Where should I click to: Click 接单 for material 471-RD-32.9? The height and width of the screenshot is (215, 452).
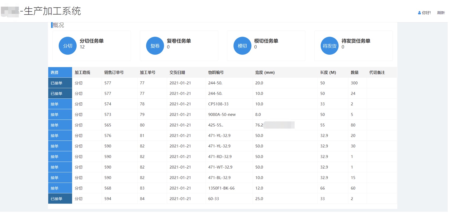pyautogui.click(x=55, y=157)
